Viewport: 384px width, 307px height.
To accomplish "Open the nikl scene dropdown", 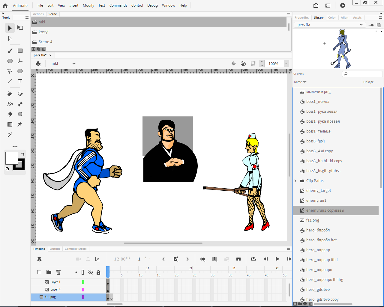I will click(74, 64).
